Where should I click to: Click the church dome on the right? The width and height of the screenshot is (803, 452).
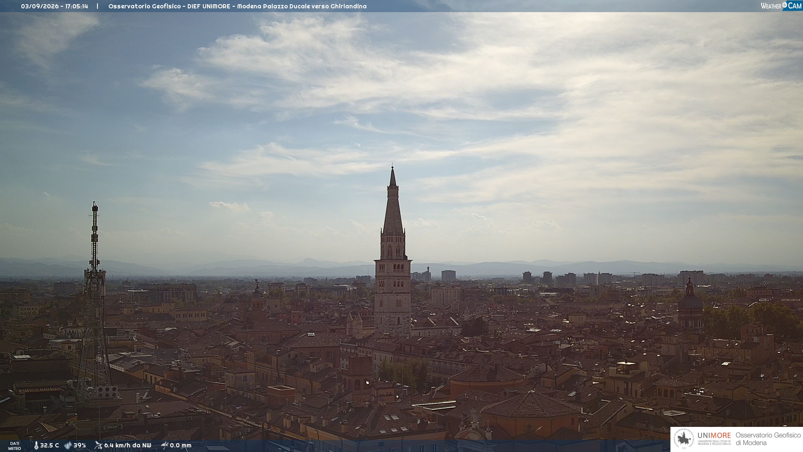click(690, 303)
